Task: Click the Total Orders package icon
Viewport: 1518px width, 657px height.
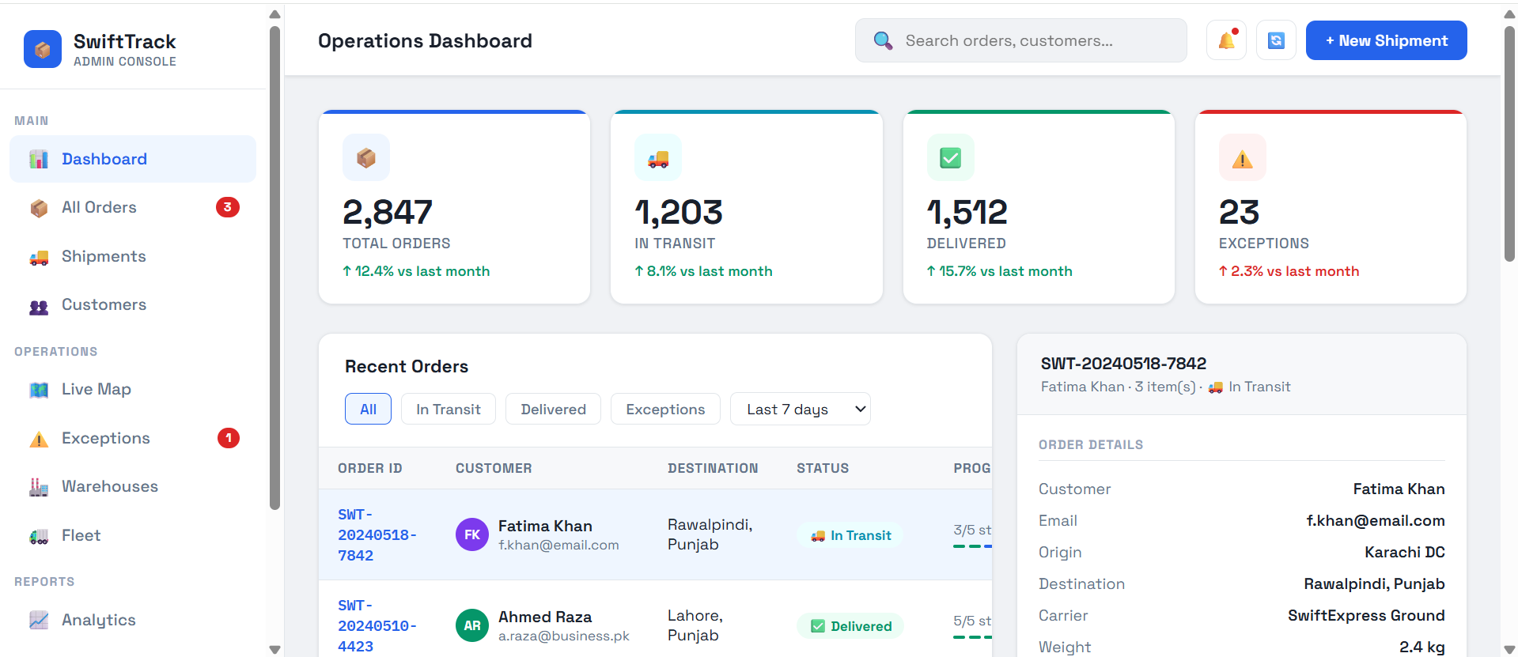Action: pos(365,157)
